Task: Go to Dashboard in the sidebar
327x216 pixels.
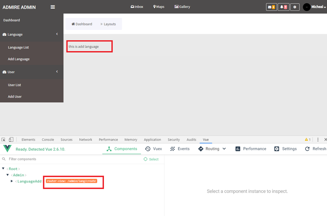Action: (x=11, y=20)
